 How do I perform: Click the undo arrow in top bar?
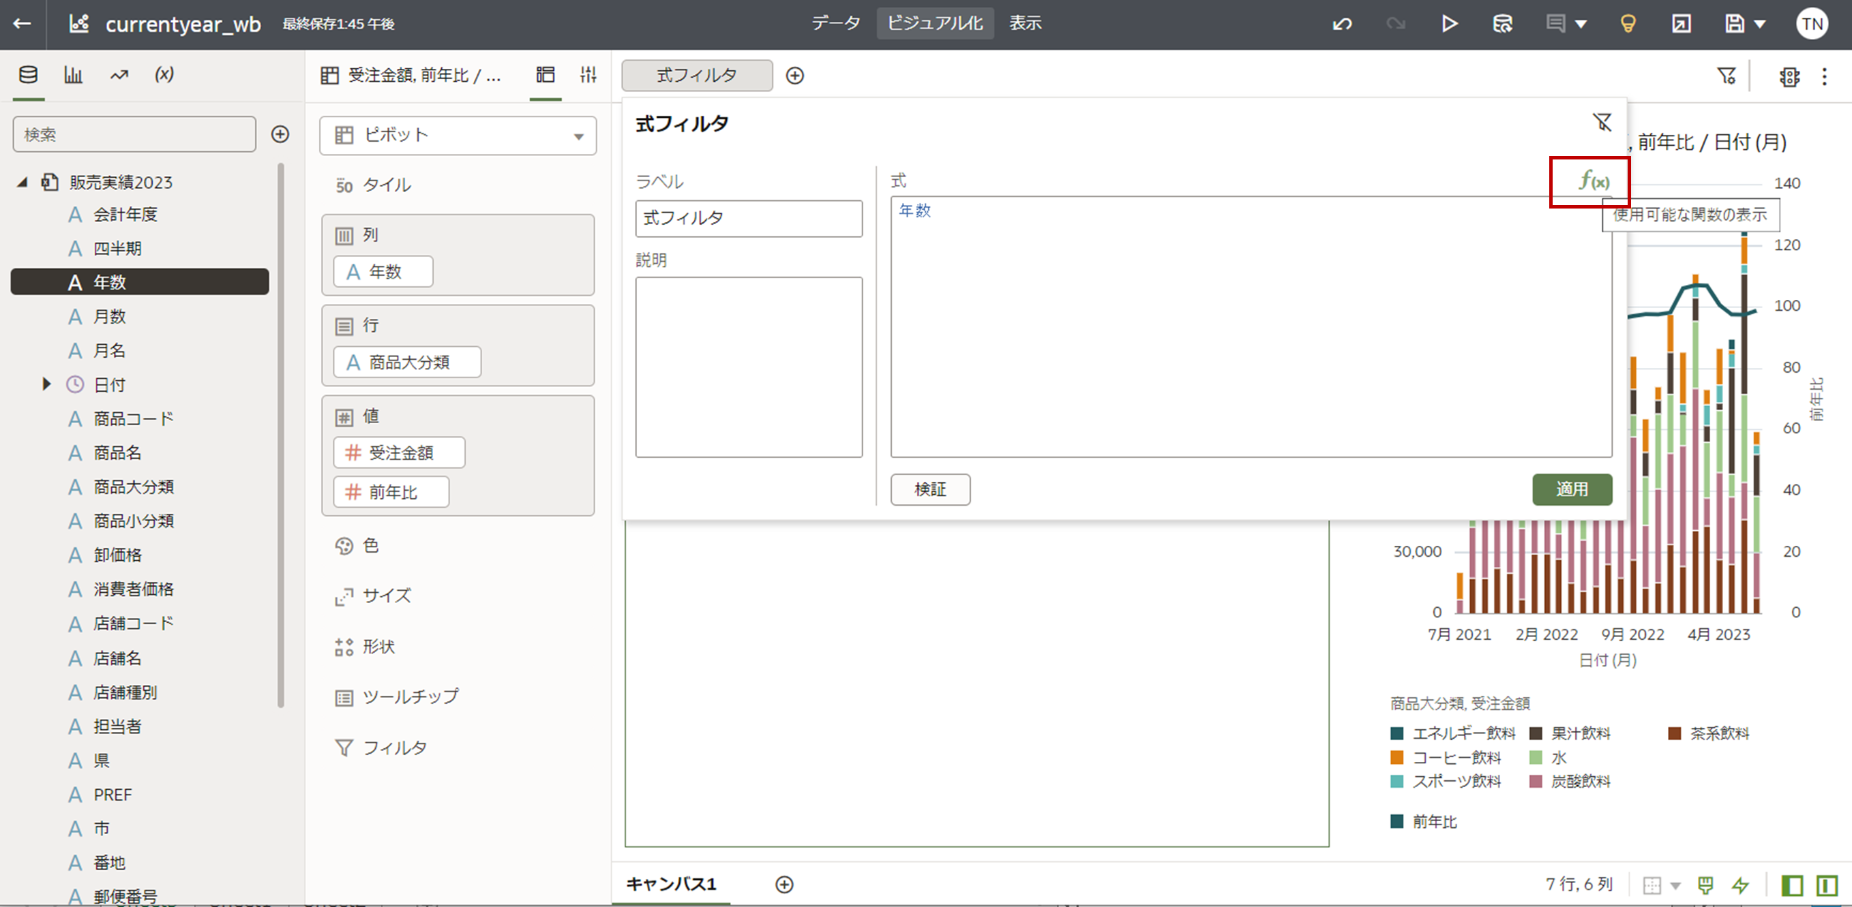(x=1341, y=24)
